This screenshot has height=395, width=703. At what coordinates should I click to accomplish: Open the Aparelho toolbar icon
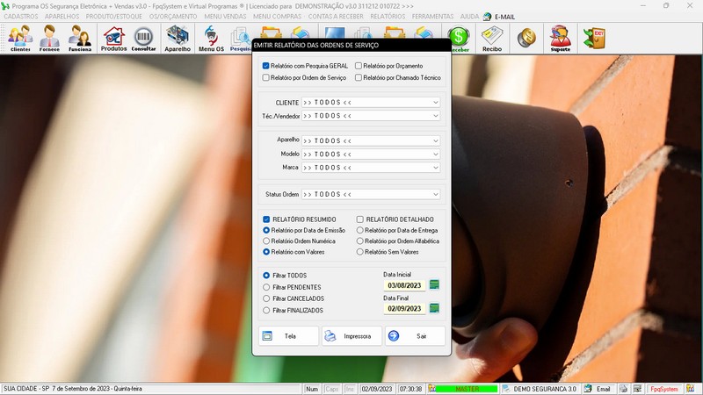coord(178,38)
